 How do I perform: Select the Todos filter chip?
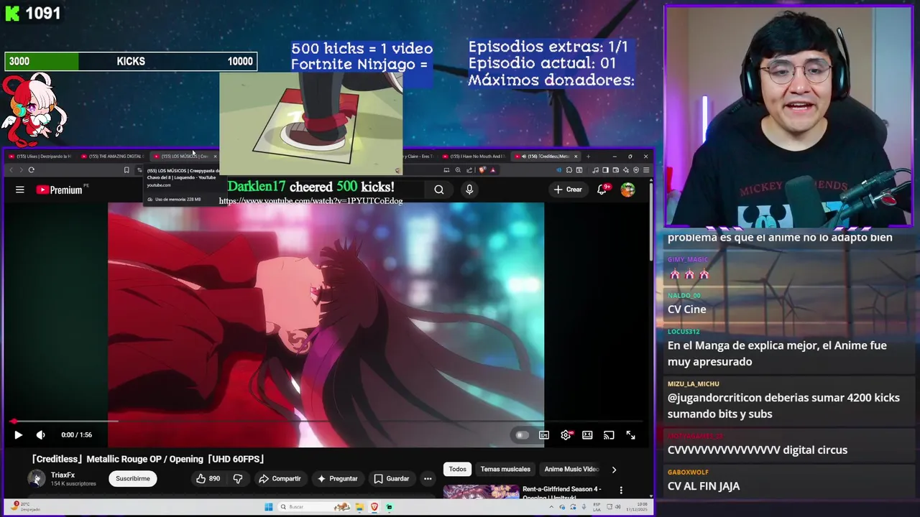(x=458, y=469)
